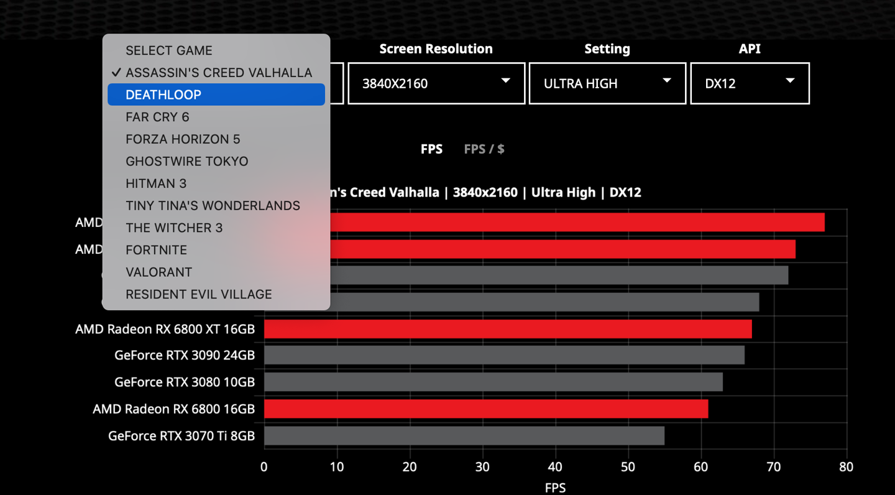The width and height of the screenshot is (895, 495).
Task: Switch to the FPS tab
Action: coord(431,149)
